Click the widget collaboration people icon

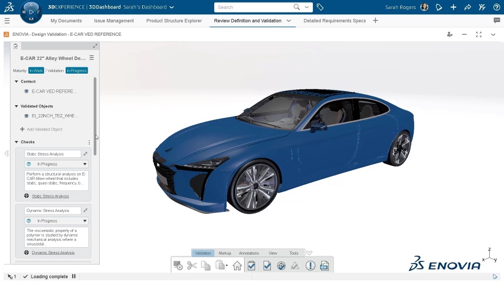(x=450, y=35)
